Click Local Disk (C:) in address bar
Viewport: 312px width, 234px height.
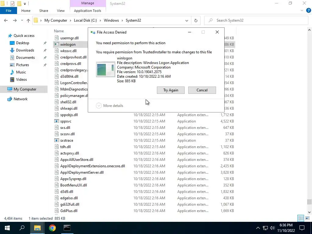[85, 20]
